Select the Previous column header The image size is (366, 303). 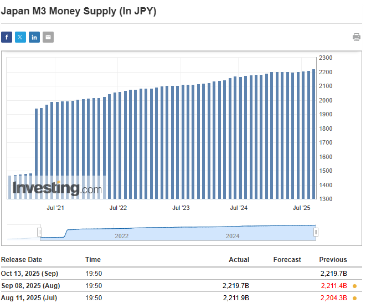333,260
